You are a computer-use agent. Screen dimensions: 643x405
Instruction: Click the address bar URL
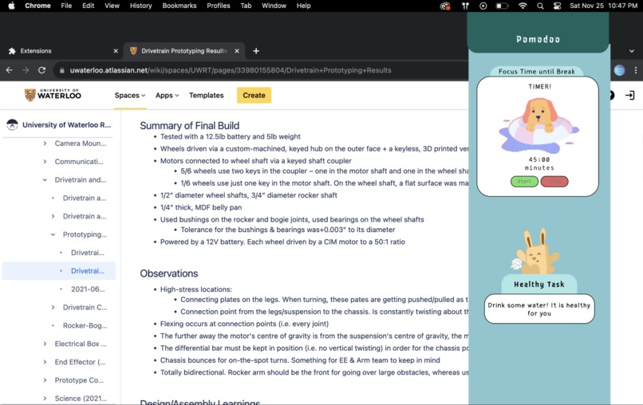click(x=231, y=70)
